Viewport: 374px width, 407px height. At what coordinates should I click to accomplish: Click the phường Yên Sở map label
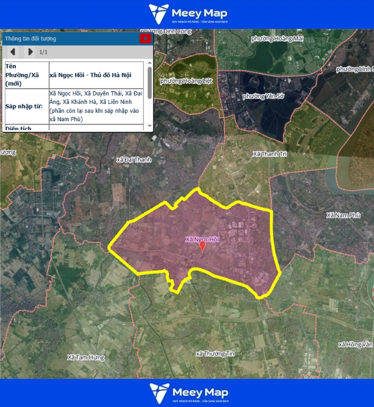263,96
